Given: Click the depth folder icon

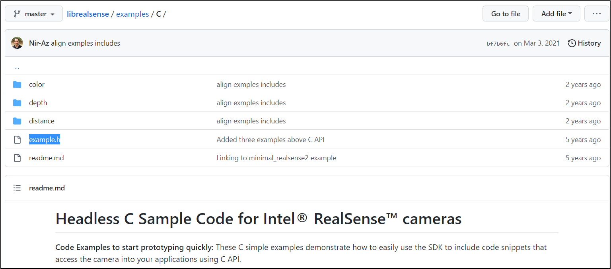Looking at the screenshot, I should 17,102.
